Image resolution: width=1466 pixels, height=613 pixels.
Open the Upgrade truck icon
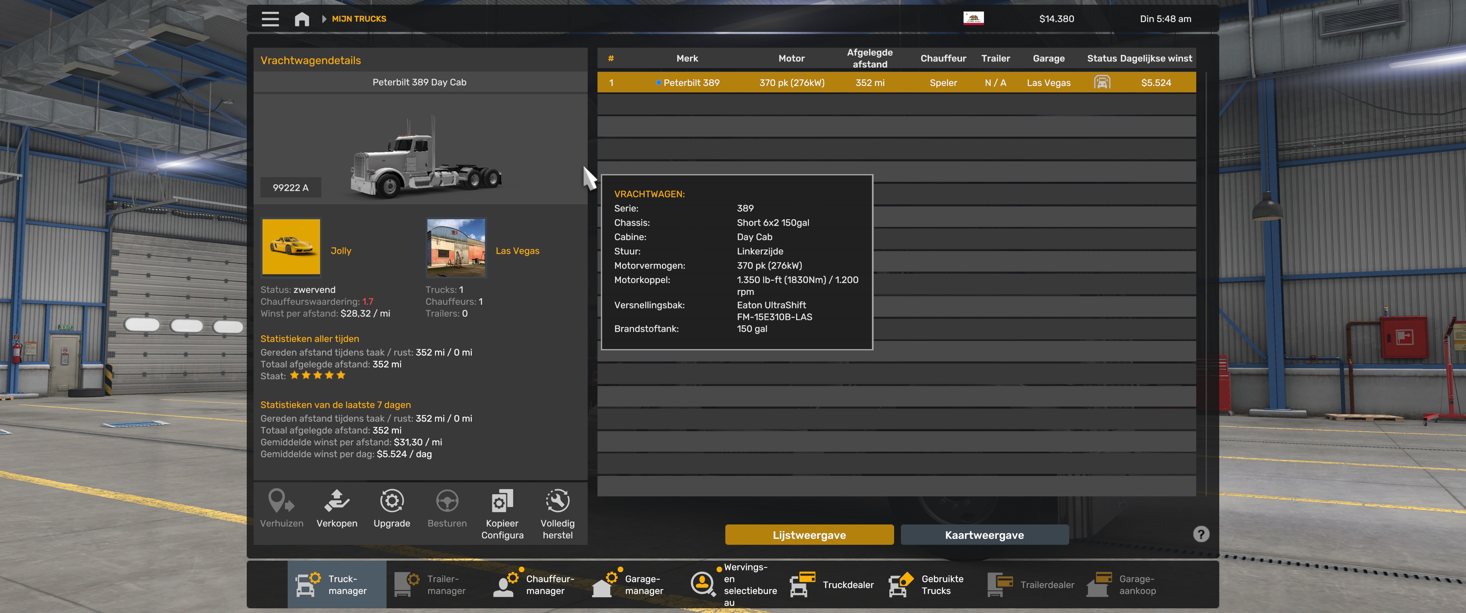tap(392, 501)
